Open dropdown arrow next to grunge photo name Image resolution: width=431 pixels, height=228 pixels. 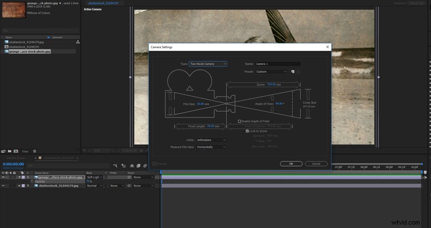60,3
